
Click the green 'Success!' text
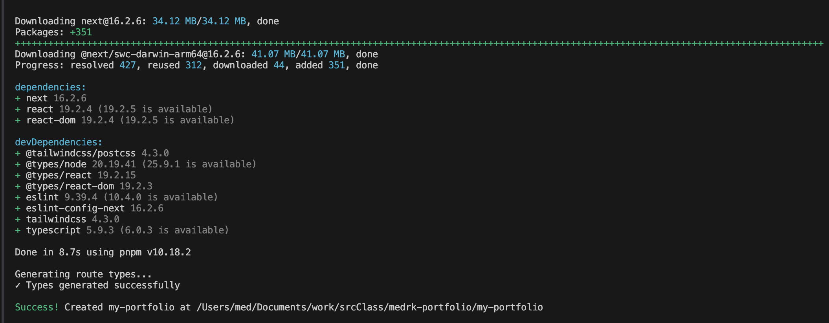point(37,307)
